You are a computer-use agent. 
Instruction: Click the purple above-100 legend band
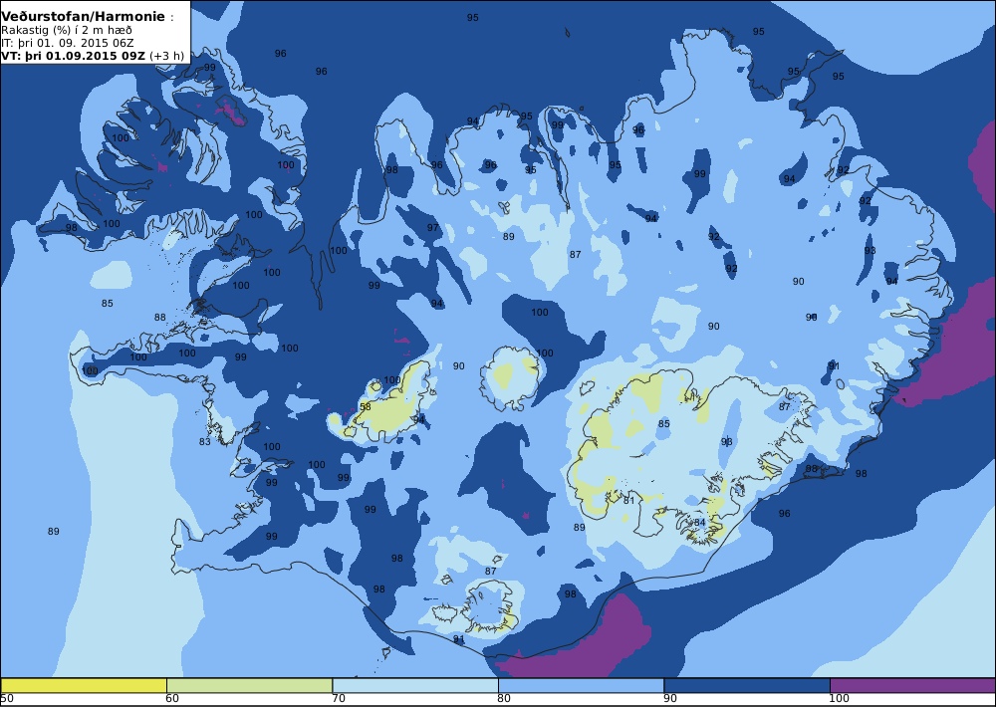coord(912,685)
